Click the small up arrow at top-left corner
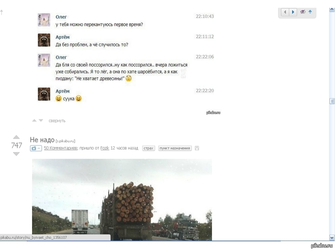The image size is (335, 251). [2, 12]
